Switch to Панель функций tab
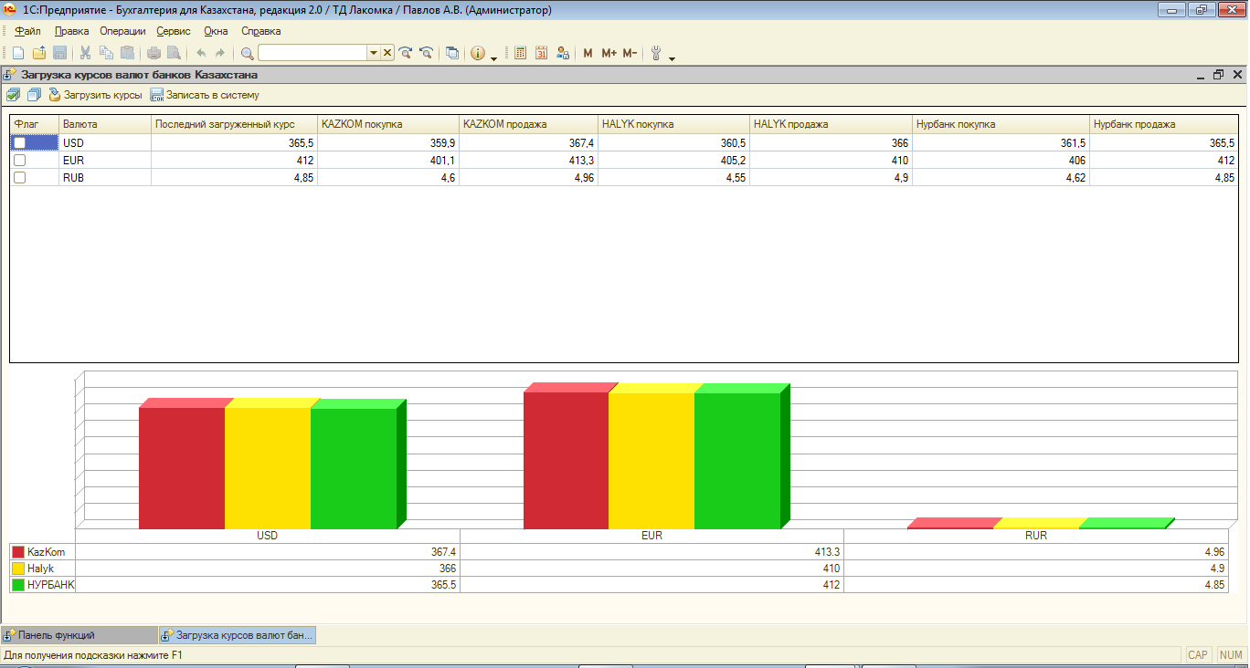Viewport: 1250px width, 668px height. pos(79,635)
